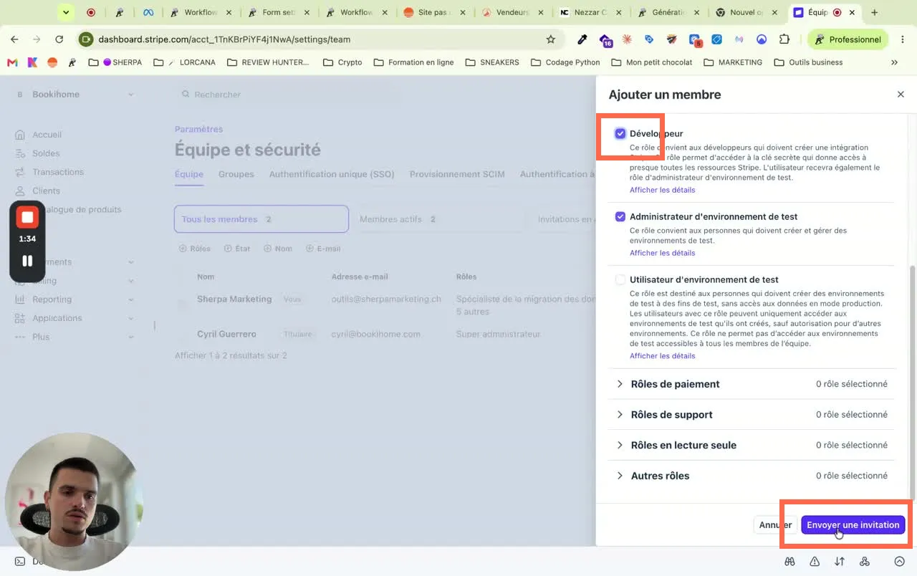Open the binoculars icon in bottom bar
This screenshot has width=917, height=576.
(x=789, y=562)
